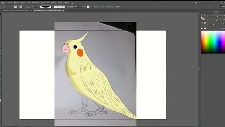
Task: Select the variable width profile preview
Action: tap(46, 7)
